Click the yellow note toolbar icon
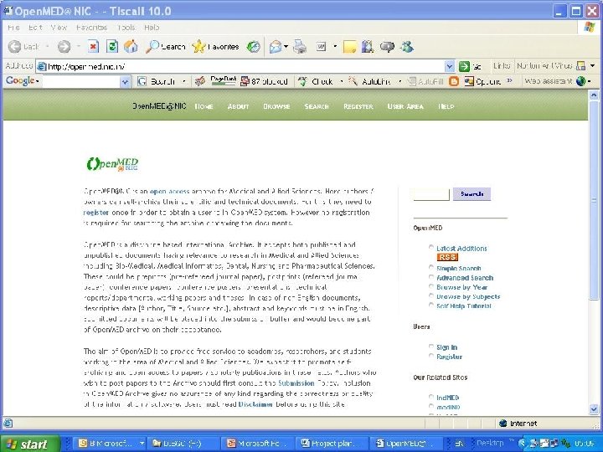Image resolution: width=603 pixels, height=452 pixels. click(x=349, y=47)
